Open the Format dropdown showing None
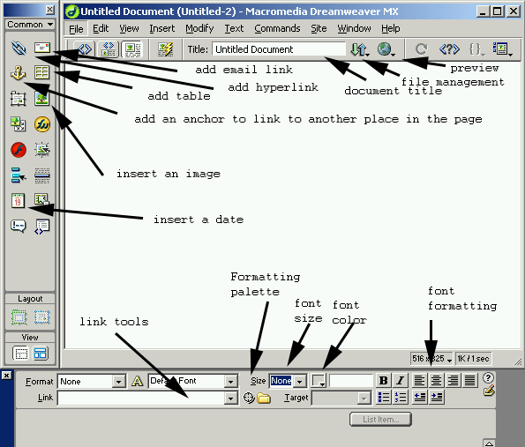Image resolution: width=525 pixels, height=447 pixels. click(x=92, y=381)
